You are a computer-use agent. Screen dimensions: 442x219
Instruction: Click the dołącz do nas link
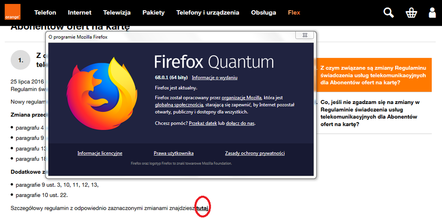[x=240, y=123]
